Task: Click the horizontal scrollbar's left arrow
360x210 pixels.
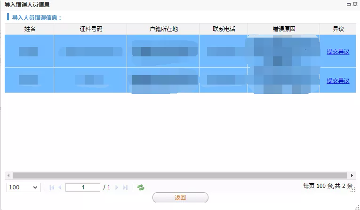Action: (8, 175)
